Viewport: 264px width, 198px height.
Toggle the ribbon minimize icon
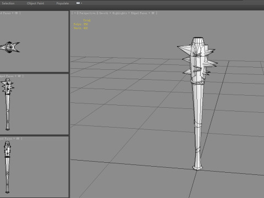[78, 3]
